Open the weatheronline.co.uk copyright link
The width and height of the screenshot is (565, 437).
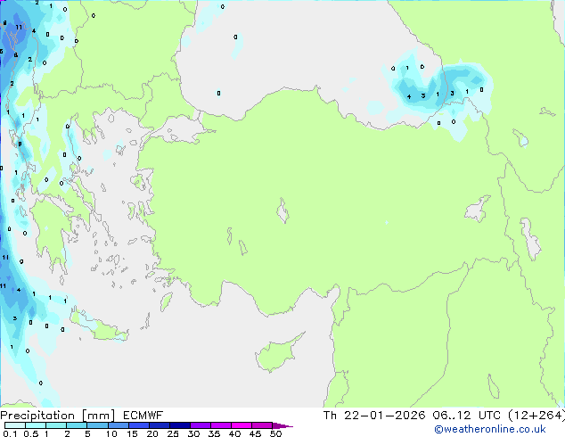point(490,429)
